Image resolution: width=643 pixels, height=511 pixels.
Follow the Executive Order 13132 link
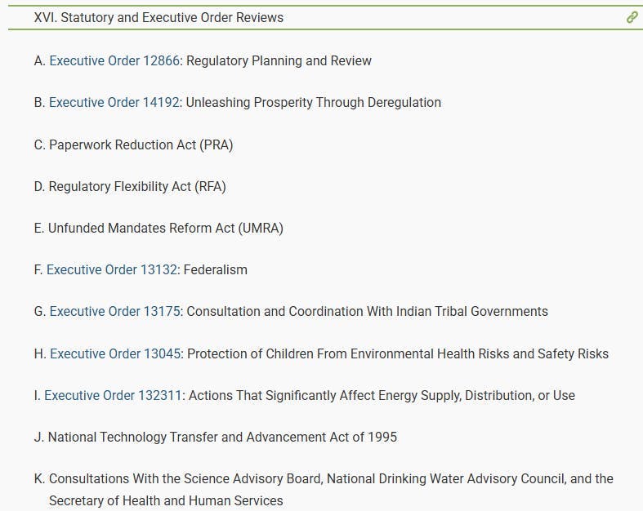pos(112,270)
